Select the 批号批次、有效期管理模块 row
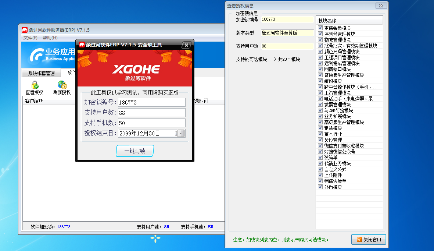 pyautogui.click(x=349, y=46)
